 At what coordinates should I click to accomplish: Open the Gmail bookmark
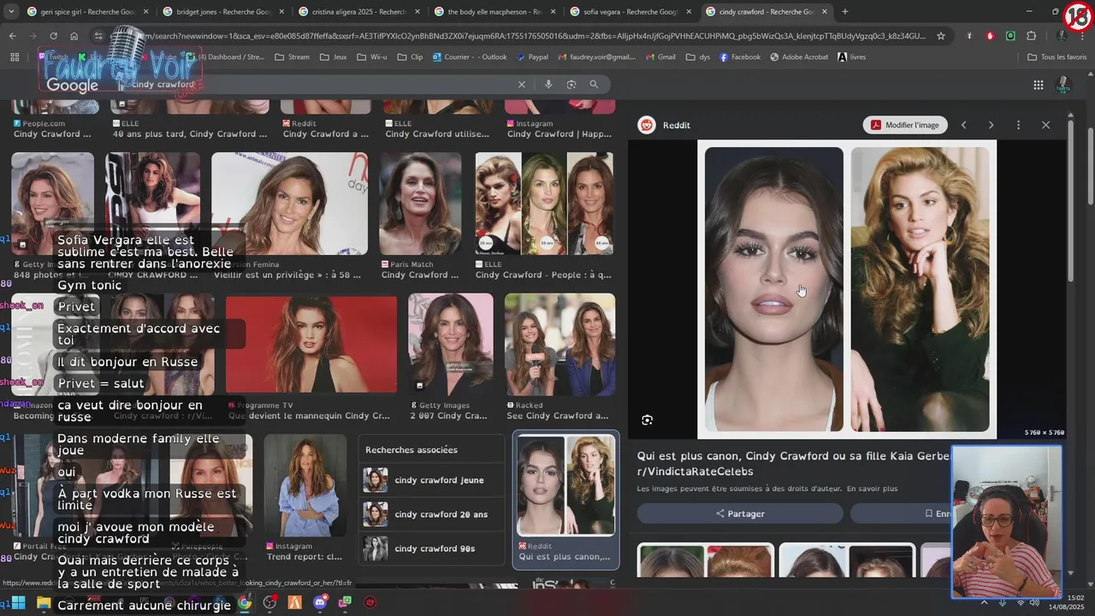tap(660, 57)
